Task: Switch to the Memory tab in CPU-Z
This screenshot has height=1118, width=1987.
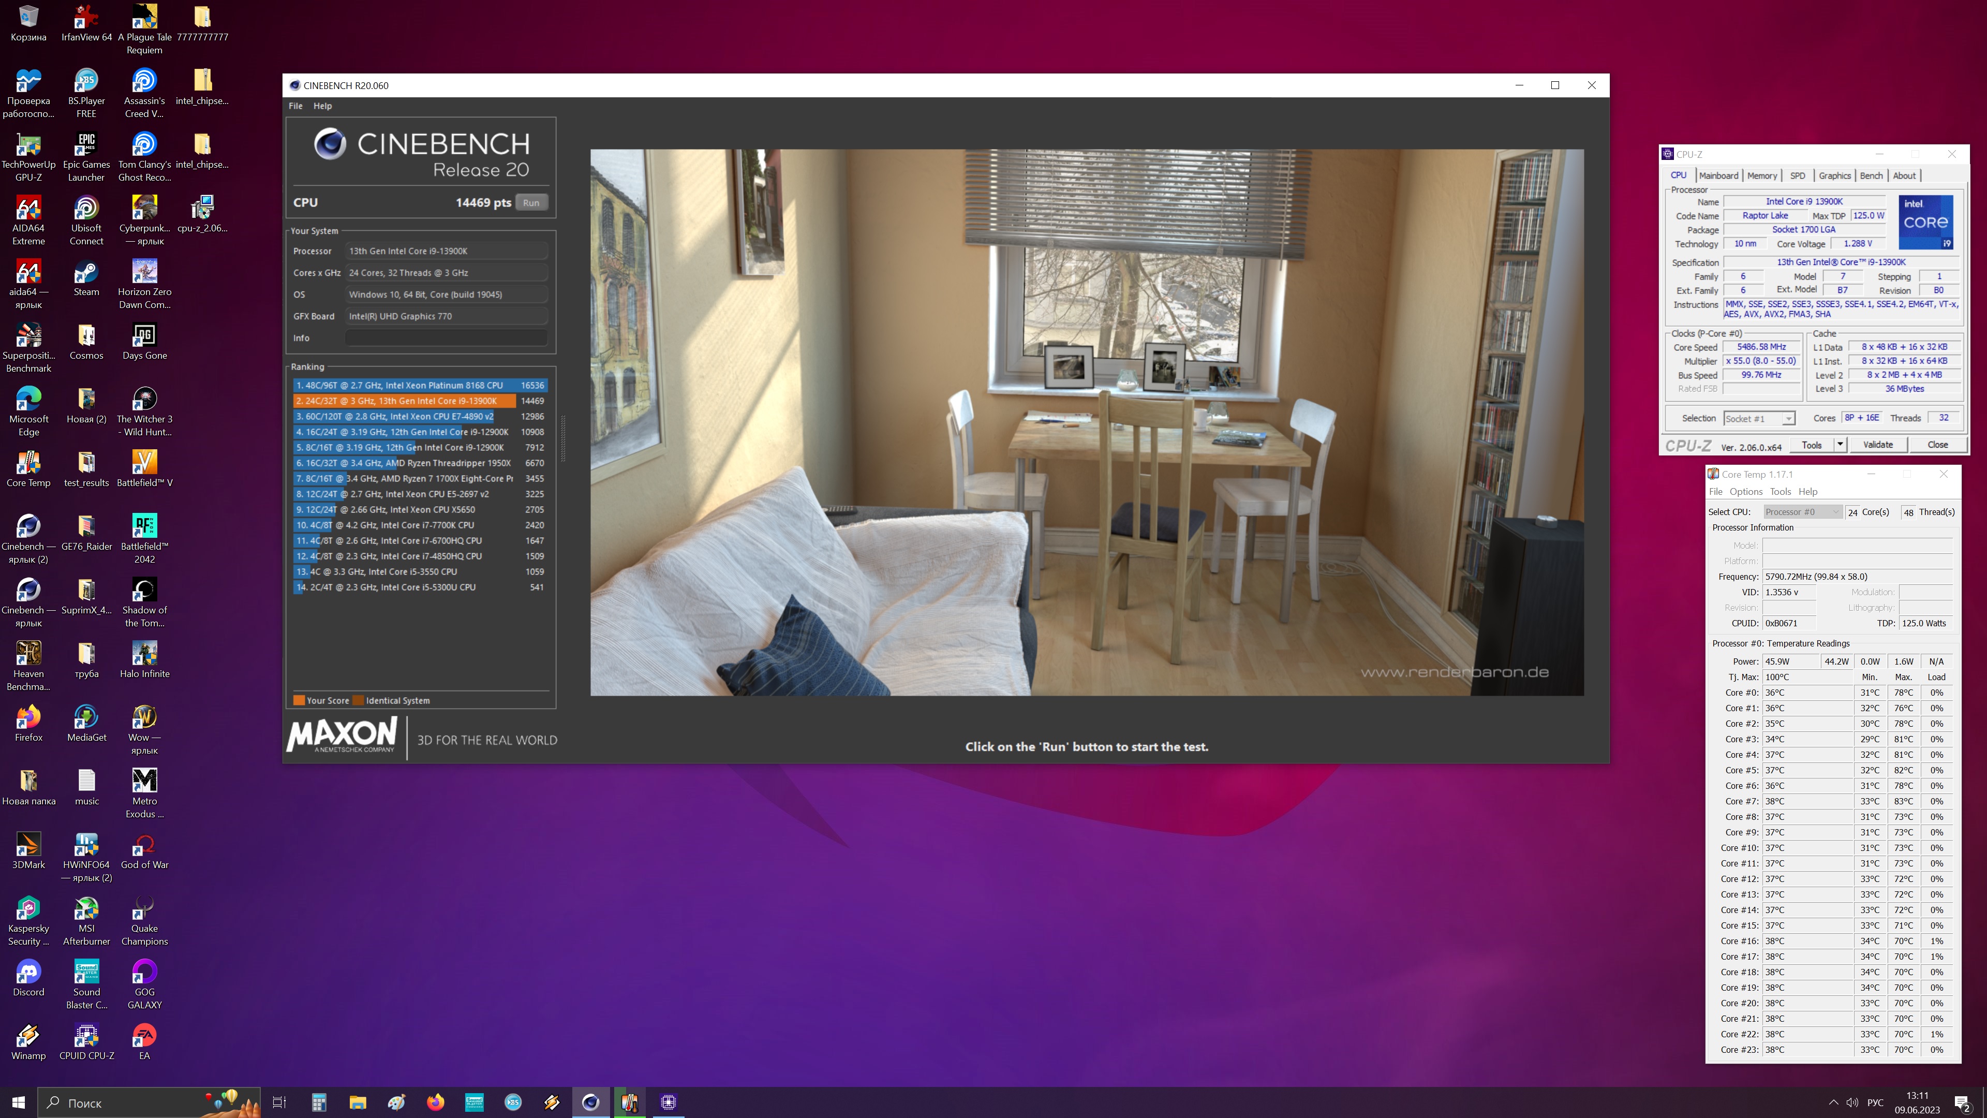Action: click(1762, 176)
